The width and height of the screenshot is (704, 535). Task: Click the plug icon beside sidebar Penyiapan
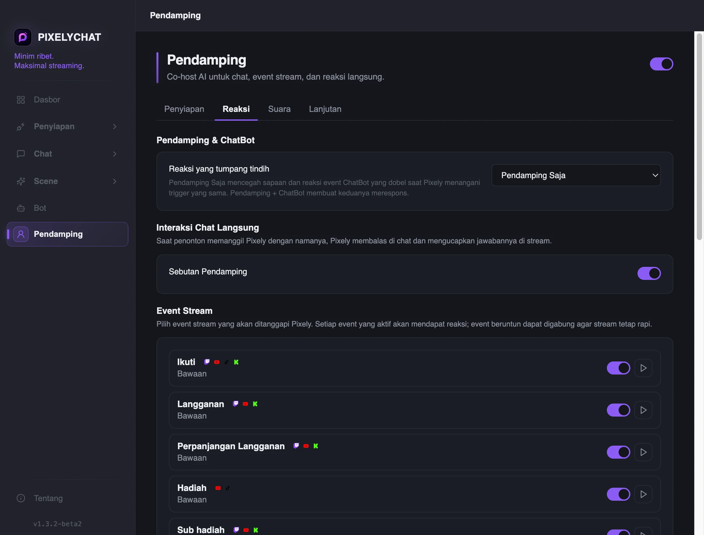coord(21,127)
